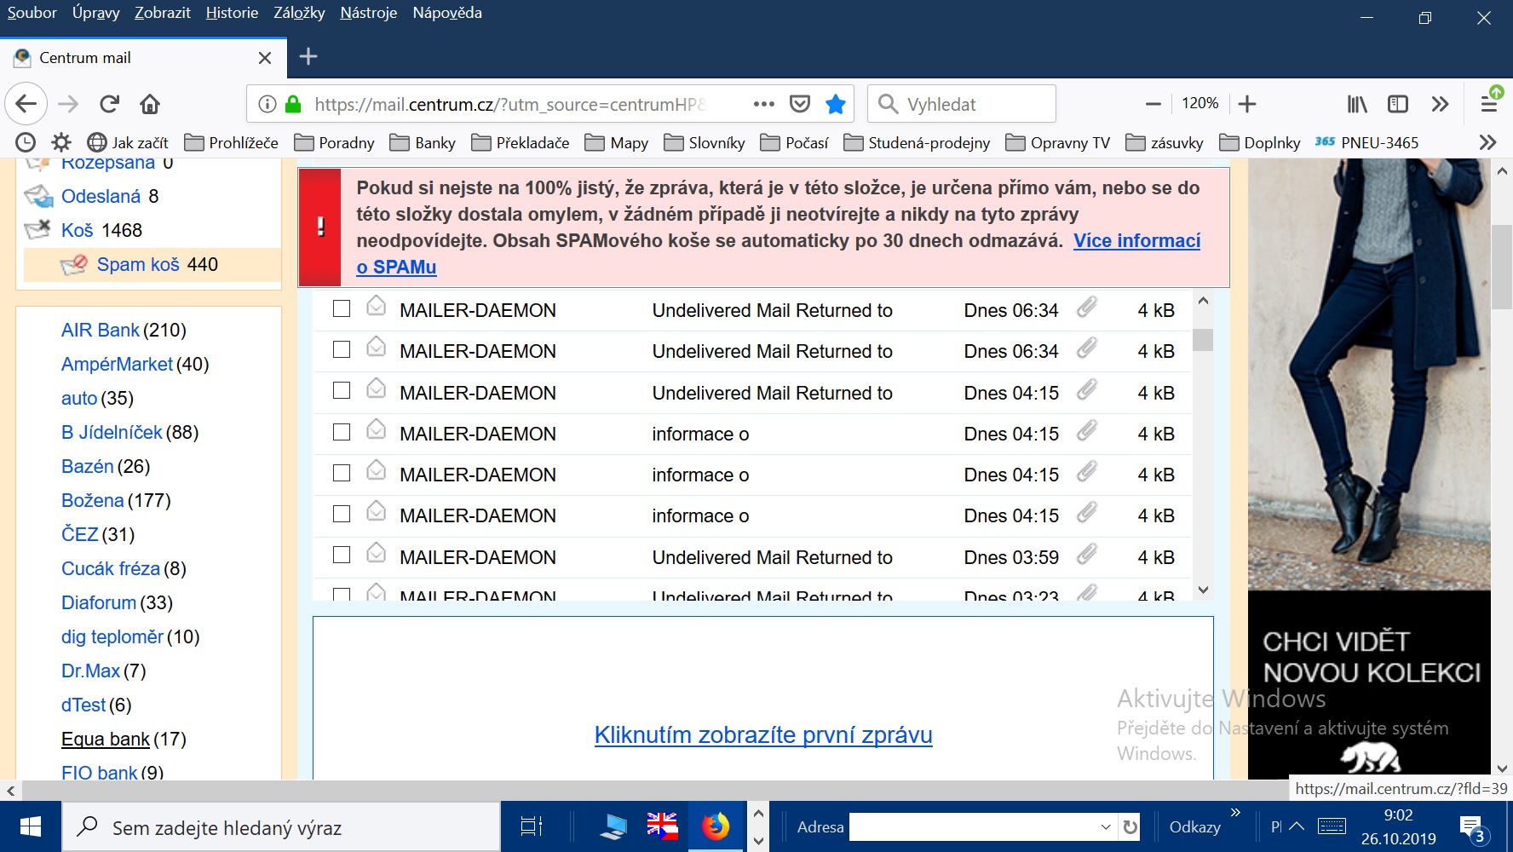Click the blue bookmark star icon
Image resolution: width=1513 pixels, height=852 pixels.
[835, 104]
